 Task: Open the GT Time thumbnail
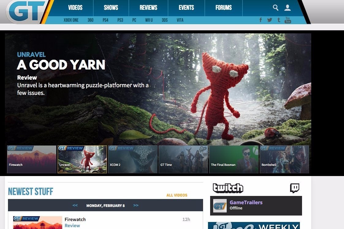183,159
